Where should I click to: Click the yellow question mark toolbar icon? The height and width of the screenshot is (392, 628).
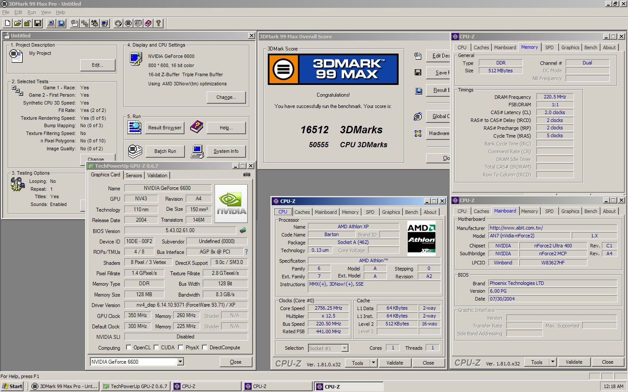click(x=158, y=24)
